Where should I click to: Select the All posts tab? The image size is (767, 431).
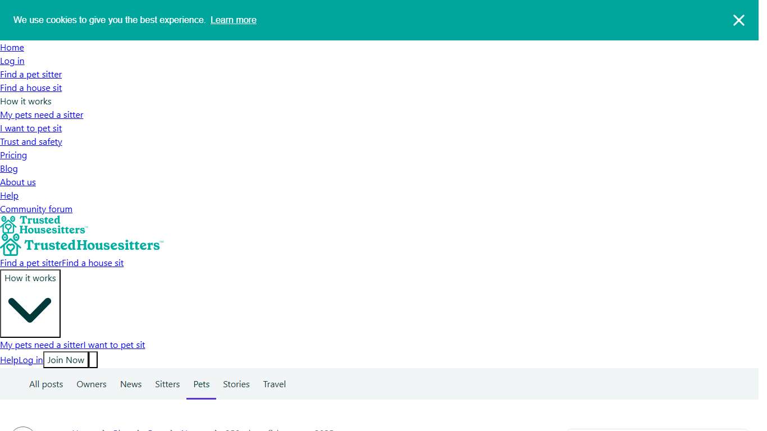click(46, 384)
